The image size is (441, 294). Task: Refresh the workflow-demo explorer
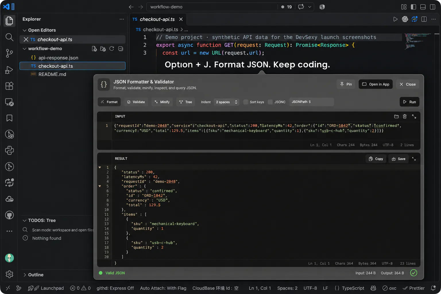[x=112, y=49]
